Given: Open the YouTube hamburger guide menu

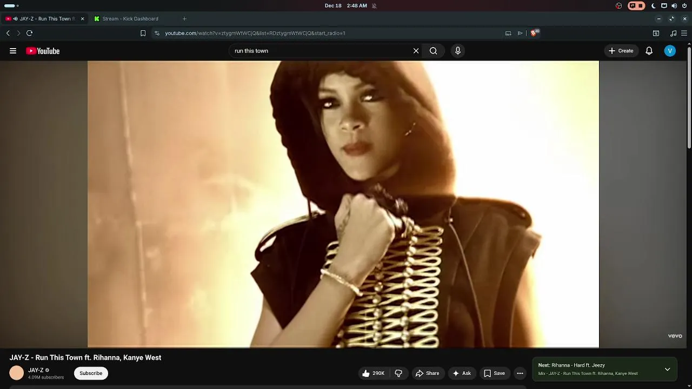Looking at the screenshot, I should 13,51.
